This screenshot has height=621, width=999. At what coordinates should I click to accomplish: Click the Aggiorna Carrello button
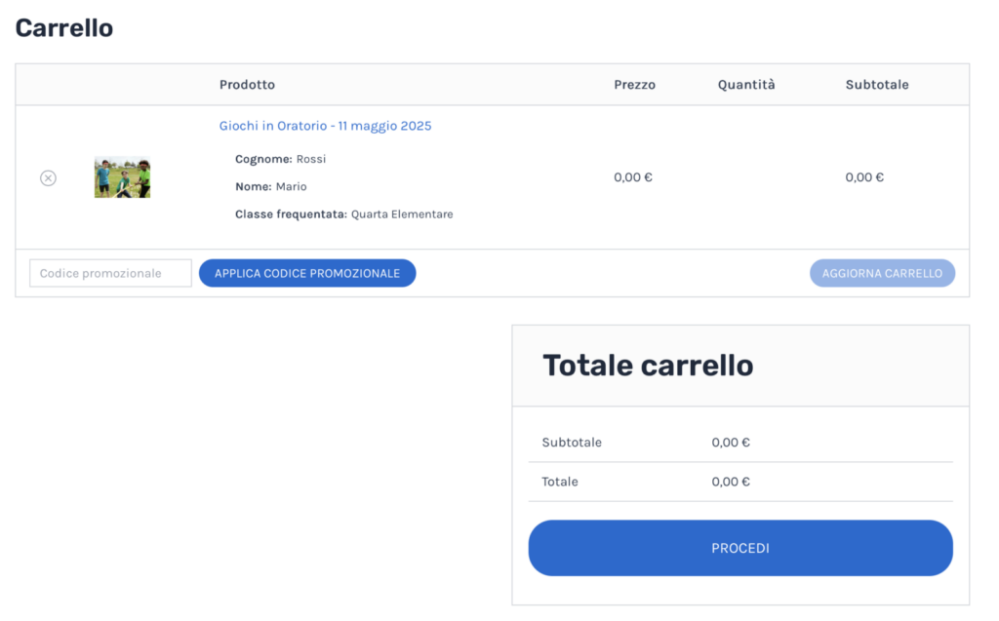tap(882, 273)
